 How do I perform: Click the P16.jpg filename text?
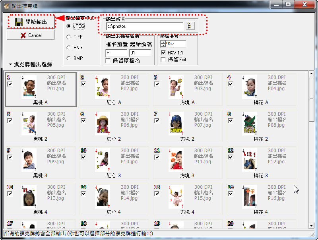(276, 198)
